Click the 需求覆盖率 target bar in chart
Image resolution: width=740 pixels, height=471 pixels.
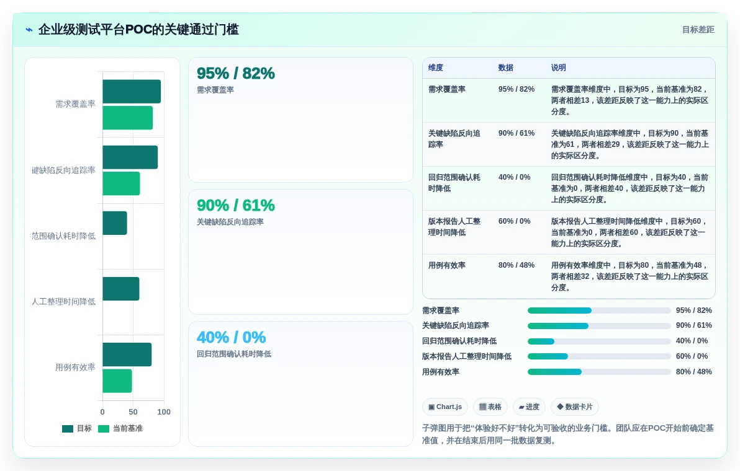132,91
